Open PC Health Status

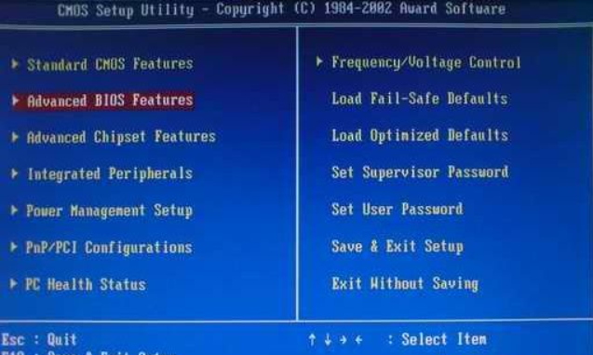[86, 284]
